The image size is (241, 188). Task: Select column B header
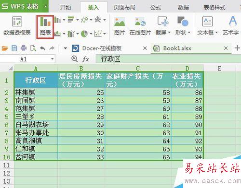tap(81, 69)
